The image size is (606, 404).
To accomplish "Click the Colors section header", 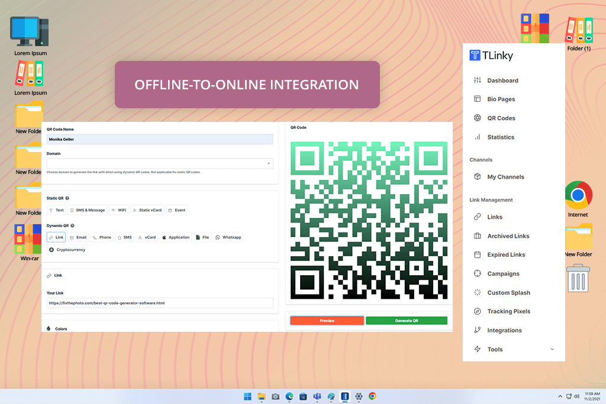I will 57,329.
